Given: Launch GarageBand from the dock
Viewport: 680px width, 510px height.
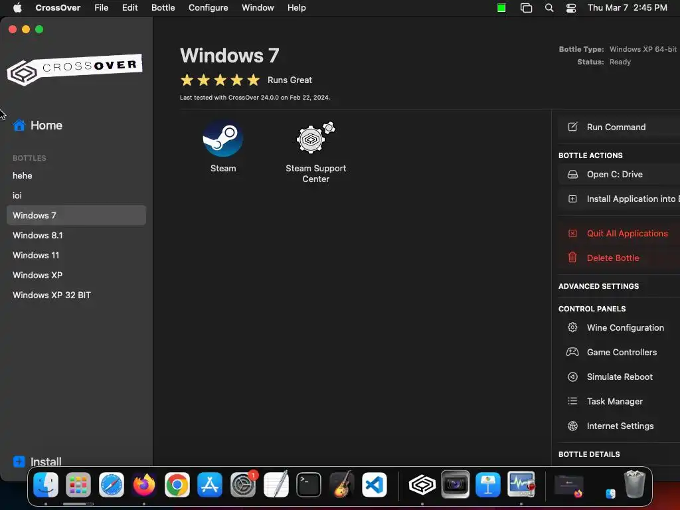Looking at the screenshot, I should 342,484.
